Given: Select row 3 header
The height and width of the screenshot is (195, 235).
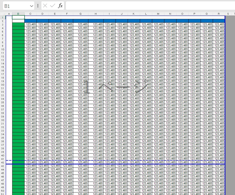Looking at the screenshot, I should pyautogui.click(x=3, y=25).
